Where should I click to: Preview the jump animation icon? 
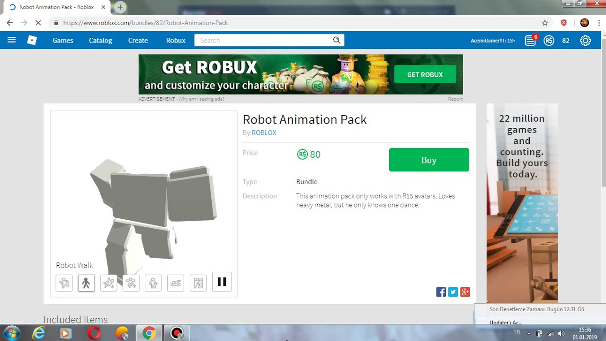(131, 283)
